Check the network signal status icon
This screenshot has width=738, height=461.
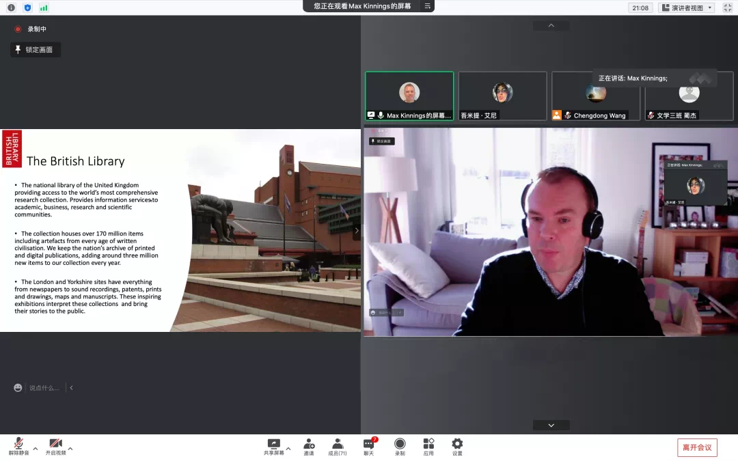tap(44, 8)
